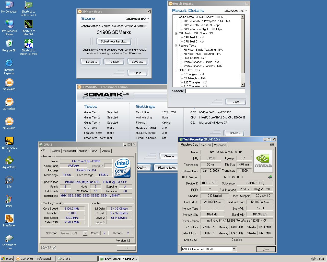Open the SPD tab in CPU-Z
This screenshot has width=327, height=262.
(x=94, y=151)
